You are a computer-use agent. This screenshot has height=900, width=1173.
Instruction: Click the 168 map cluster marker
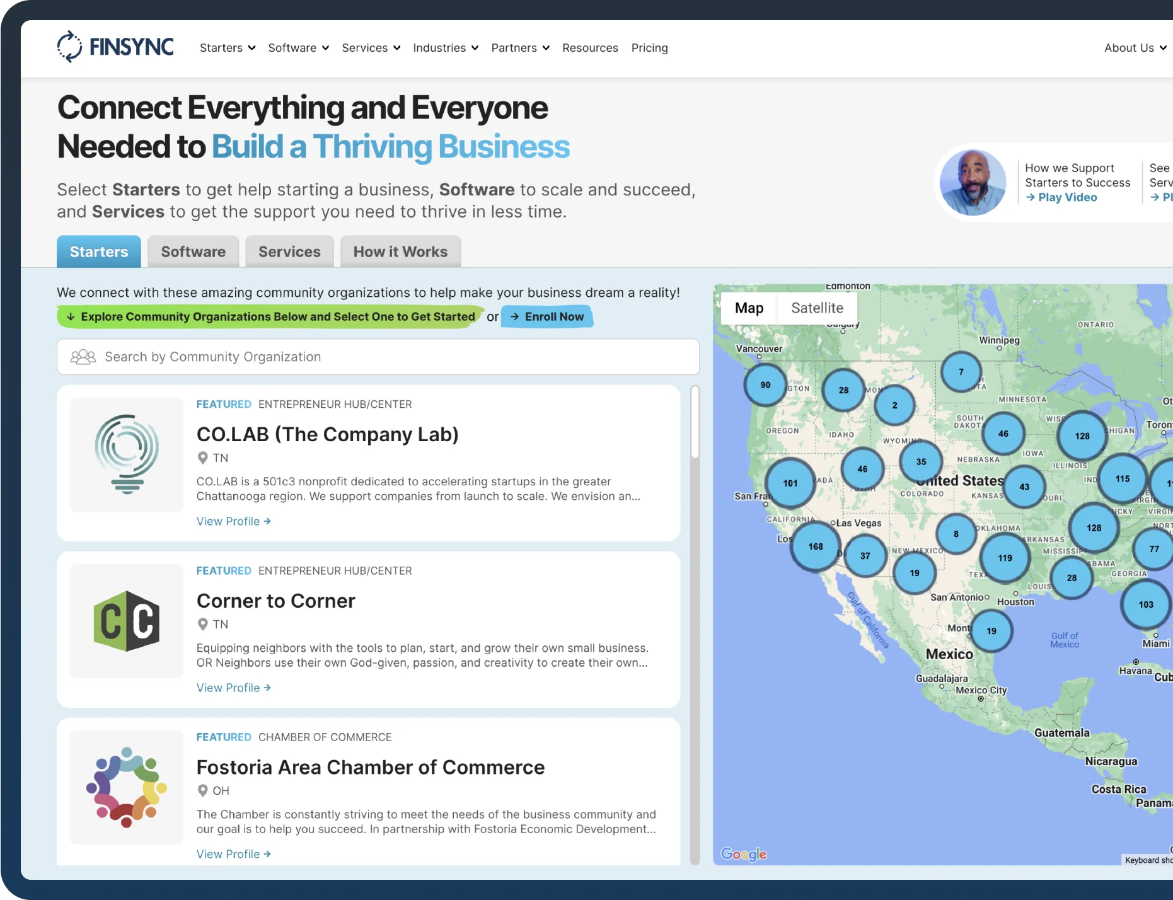point(816,546)
